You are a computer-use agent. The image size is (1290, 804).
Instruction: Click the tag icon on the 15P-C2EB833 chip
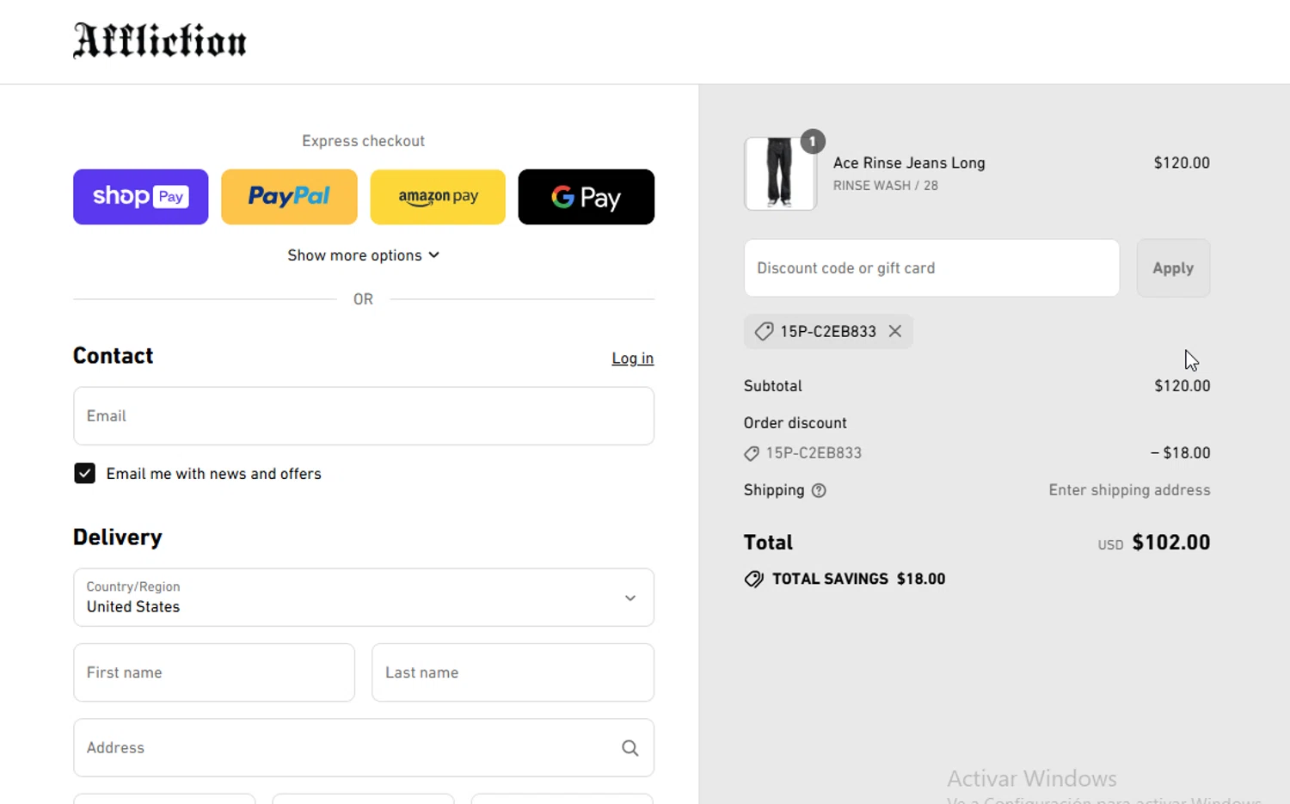(764, 331)
